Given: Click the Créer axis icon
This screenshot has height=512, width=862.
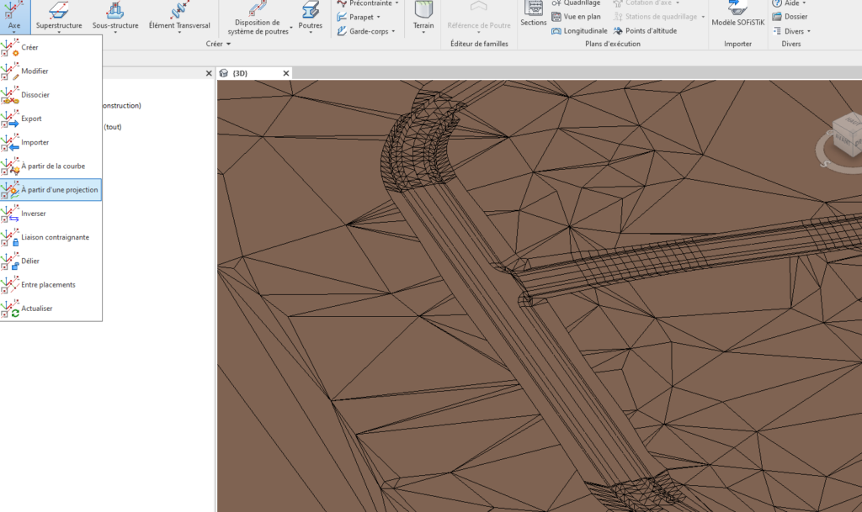Looking at the screenshot, I should pos(10,48).
